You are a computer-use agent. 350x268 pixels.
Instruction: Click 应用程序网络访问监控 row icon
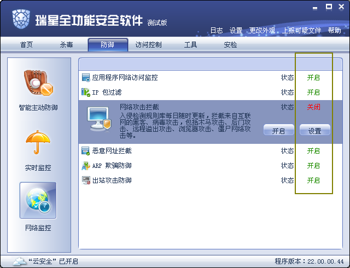(86, 78)
